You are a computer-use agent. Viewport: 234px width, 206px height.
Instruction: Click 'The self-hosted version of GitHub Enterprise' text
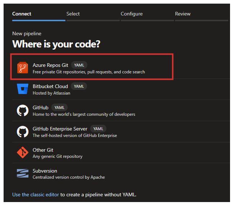(x=75, y=136)
